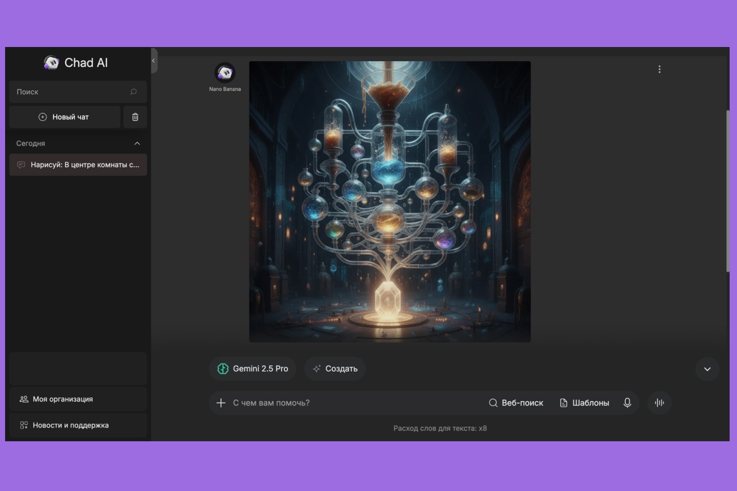Click the plus attachment icon in input
The height and width of the screenshot is (491, 737).
coord(221,403)
